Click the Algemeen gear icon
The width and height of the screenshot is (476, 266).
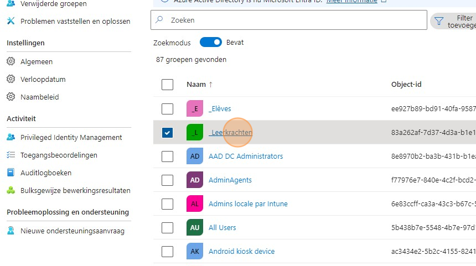click(11, 62)
